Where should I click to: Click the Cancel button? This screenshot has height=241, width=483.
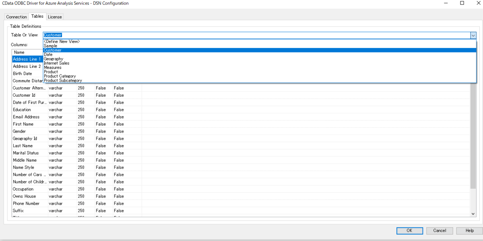tap(440, 231)
